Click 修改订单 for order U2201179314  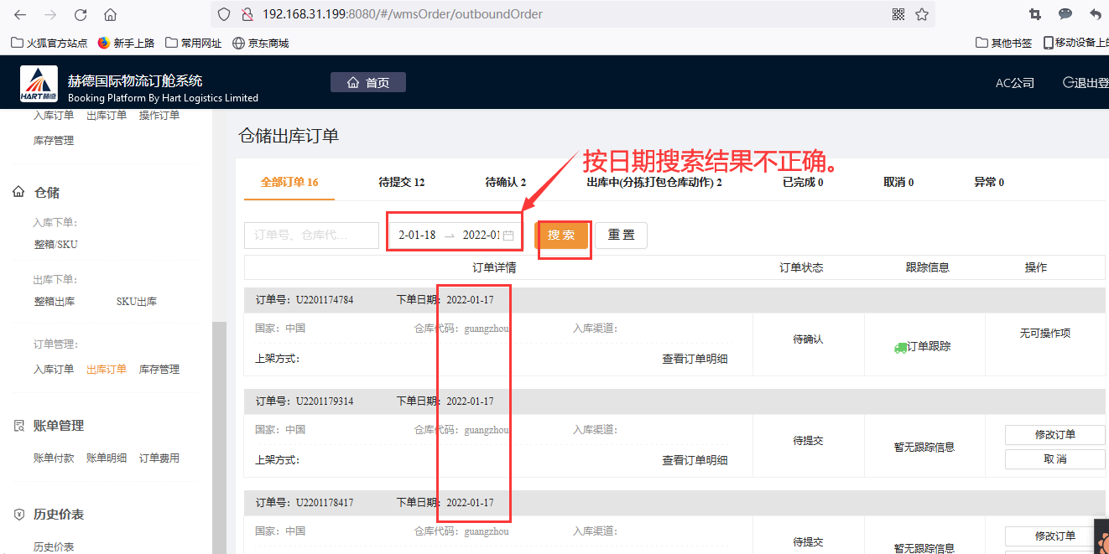point(1054,435)
